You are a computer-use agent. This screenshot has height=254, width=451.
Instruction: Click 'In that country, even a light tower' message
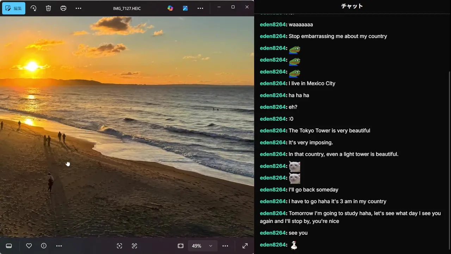[343, 154]
